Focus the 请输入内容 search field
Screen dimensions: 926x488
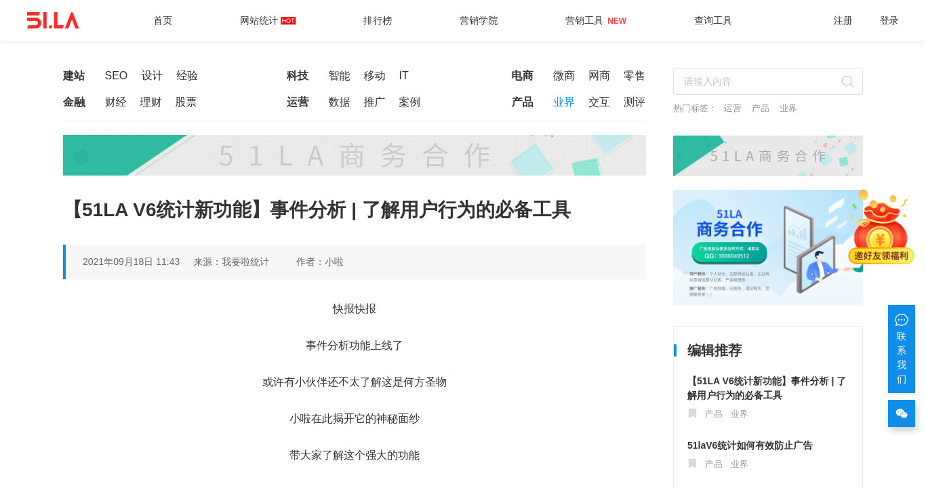(768, 81)
